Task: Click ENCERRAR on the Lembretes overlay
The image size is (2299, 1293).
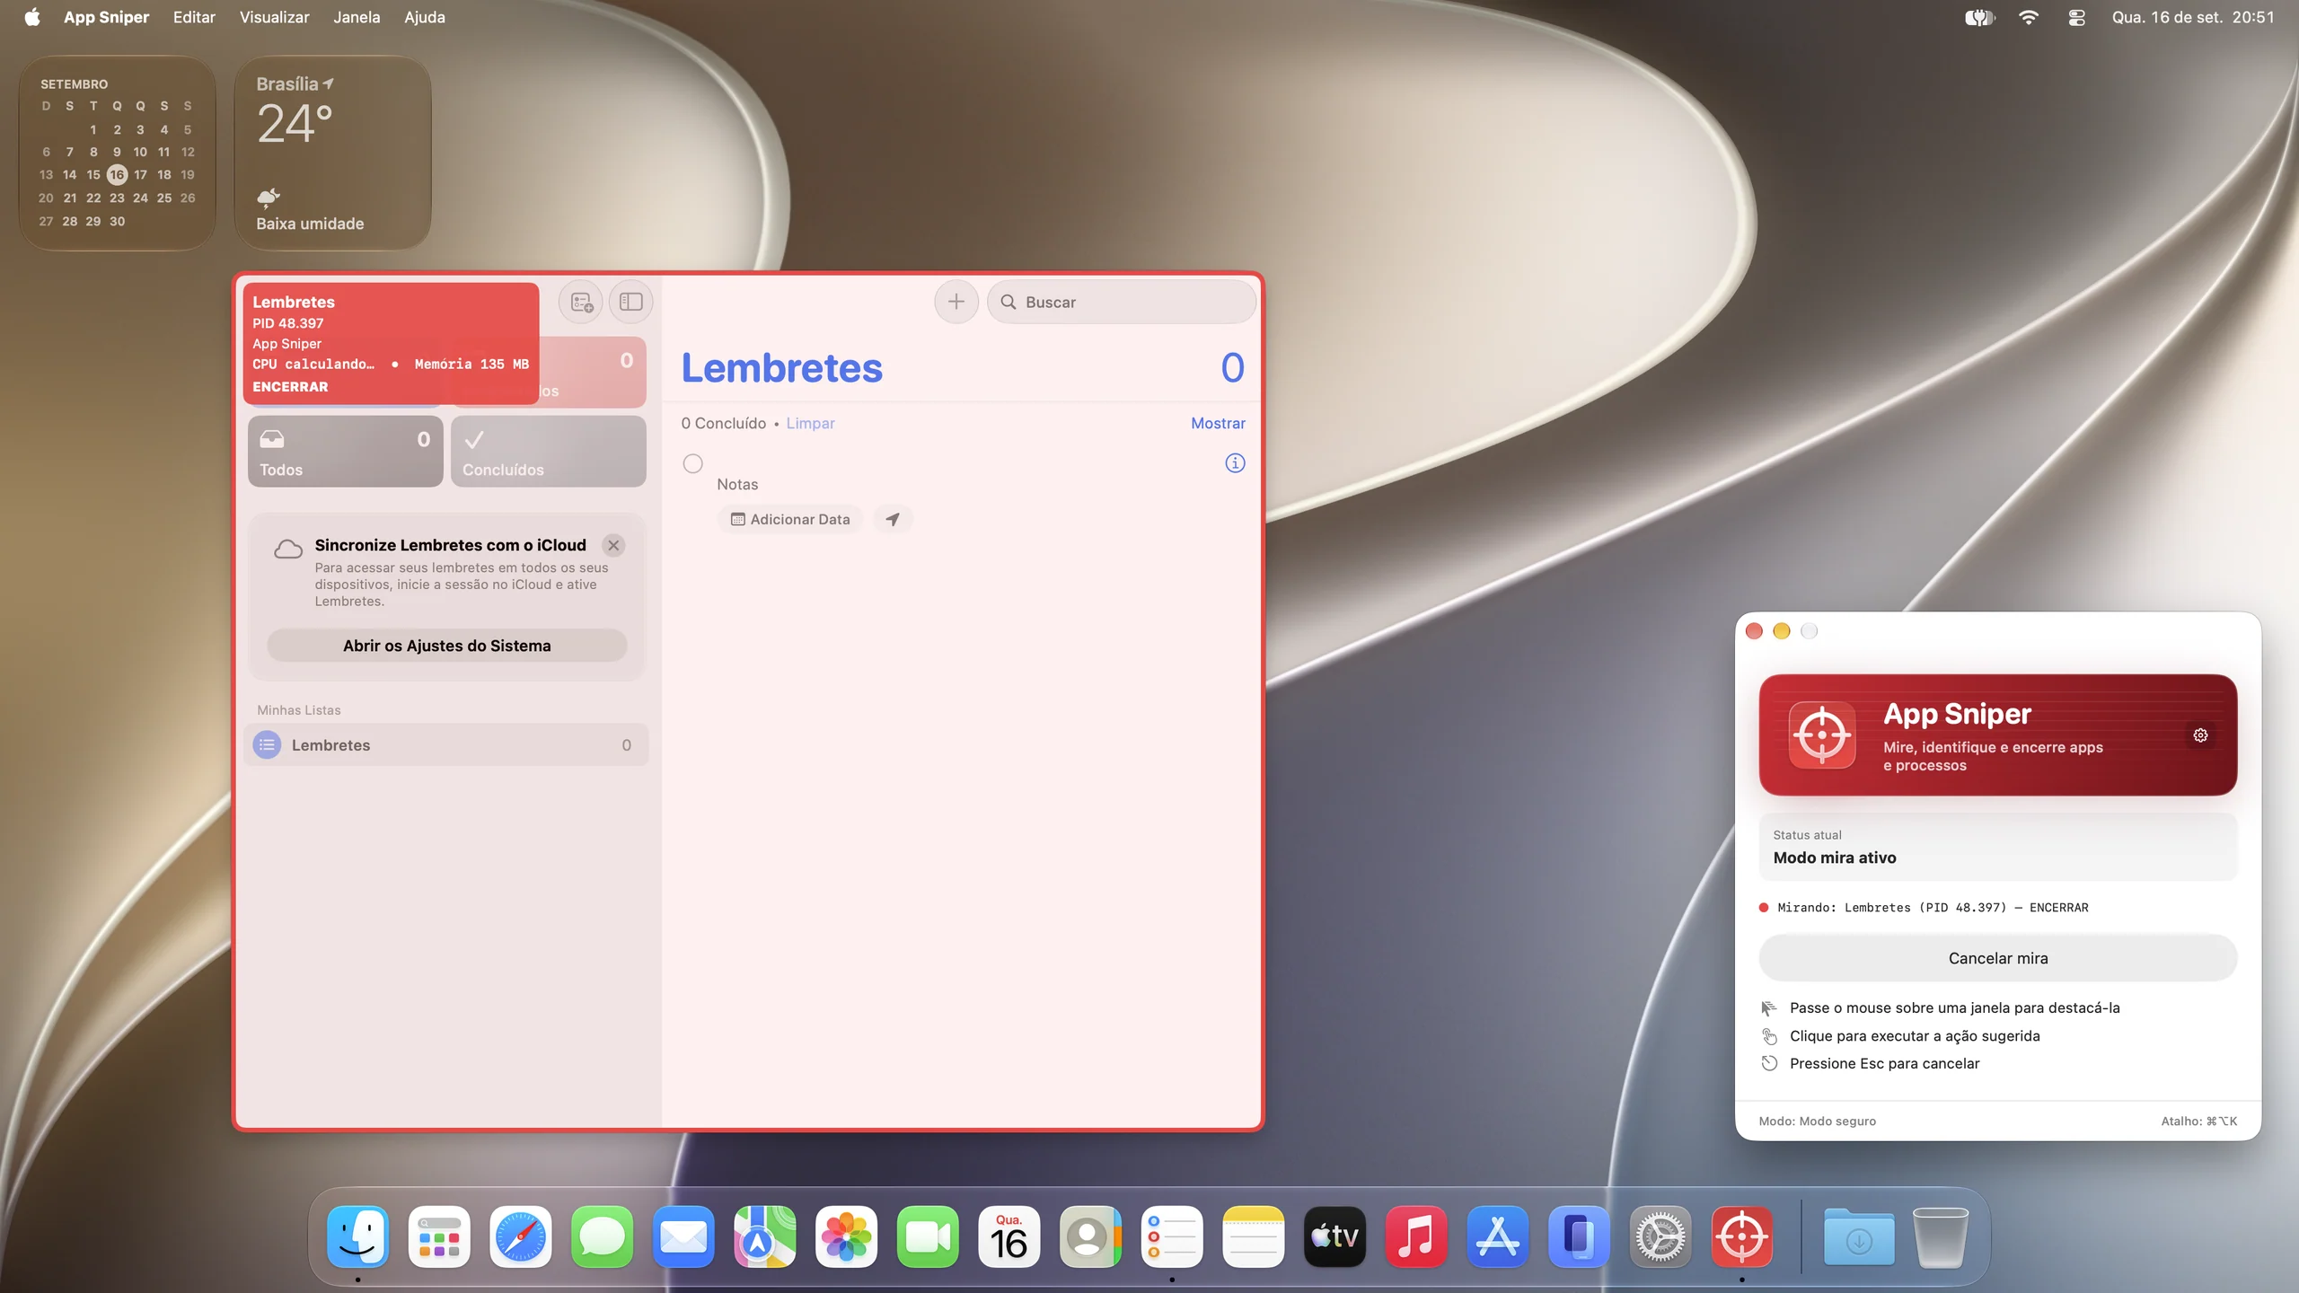Action: (x=290, y=387)
